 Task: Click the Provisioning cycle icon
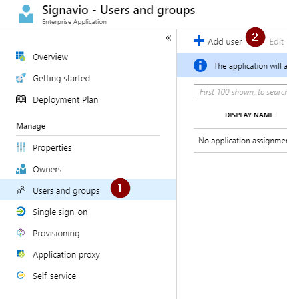click(21, 233)
